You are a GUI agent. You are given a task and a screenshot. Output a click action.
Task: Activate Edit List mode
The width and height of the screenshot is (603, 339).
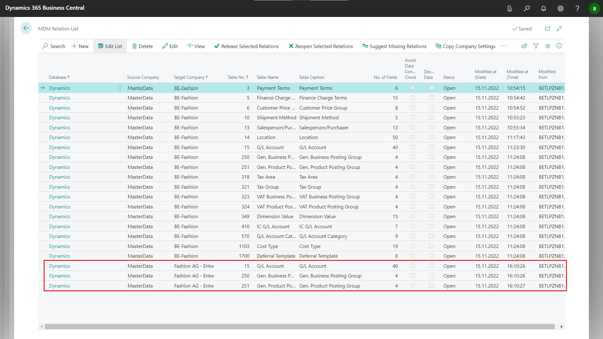click(x=110, y=46)
